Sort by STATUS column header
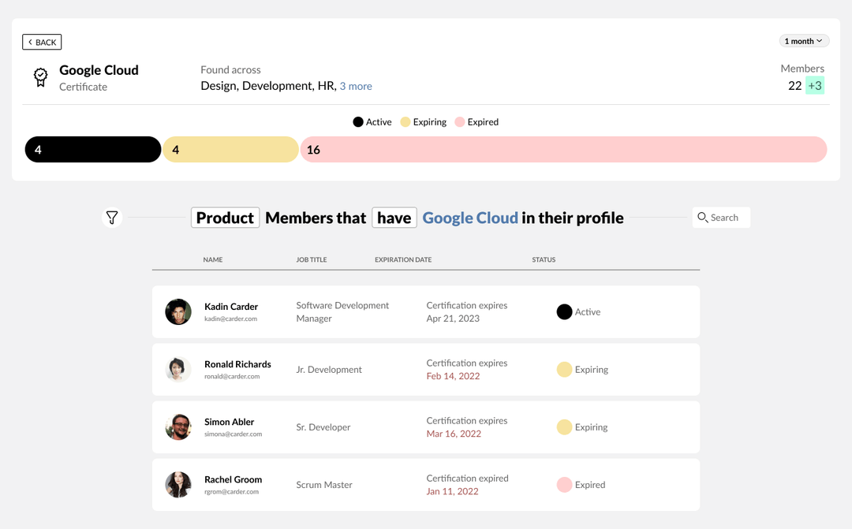 click(544, 259)
